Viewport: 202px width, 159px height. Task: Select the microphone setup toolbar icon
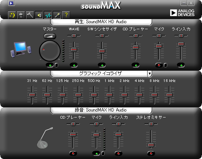[x=57, y=15]
